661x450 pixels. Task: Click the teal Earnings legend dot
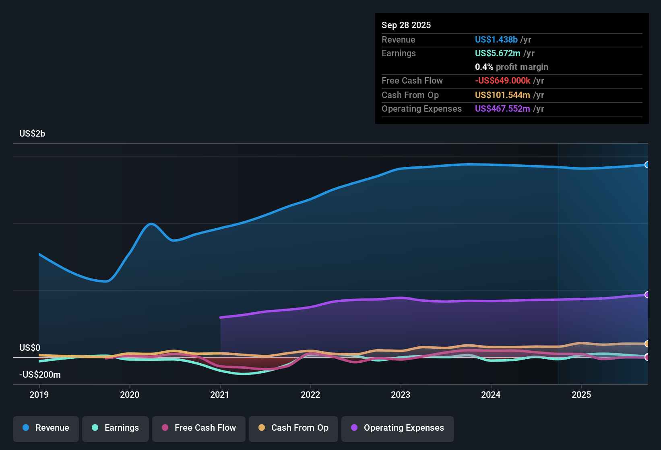[95, 428]
